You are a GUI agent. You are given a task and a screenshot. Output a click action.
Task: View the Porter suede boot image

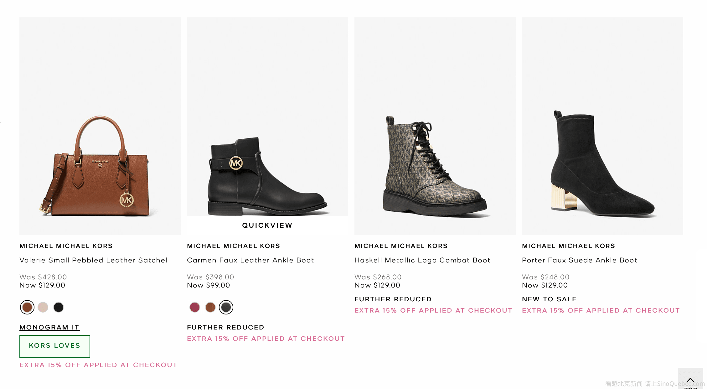coord(602,166)
